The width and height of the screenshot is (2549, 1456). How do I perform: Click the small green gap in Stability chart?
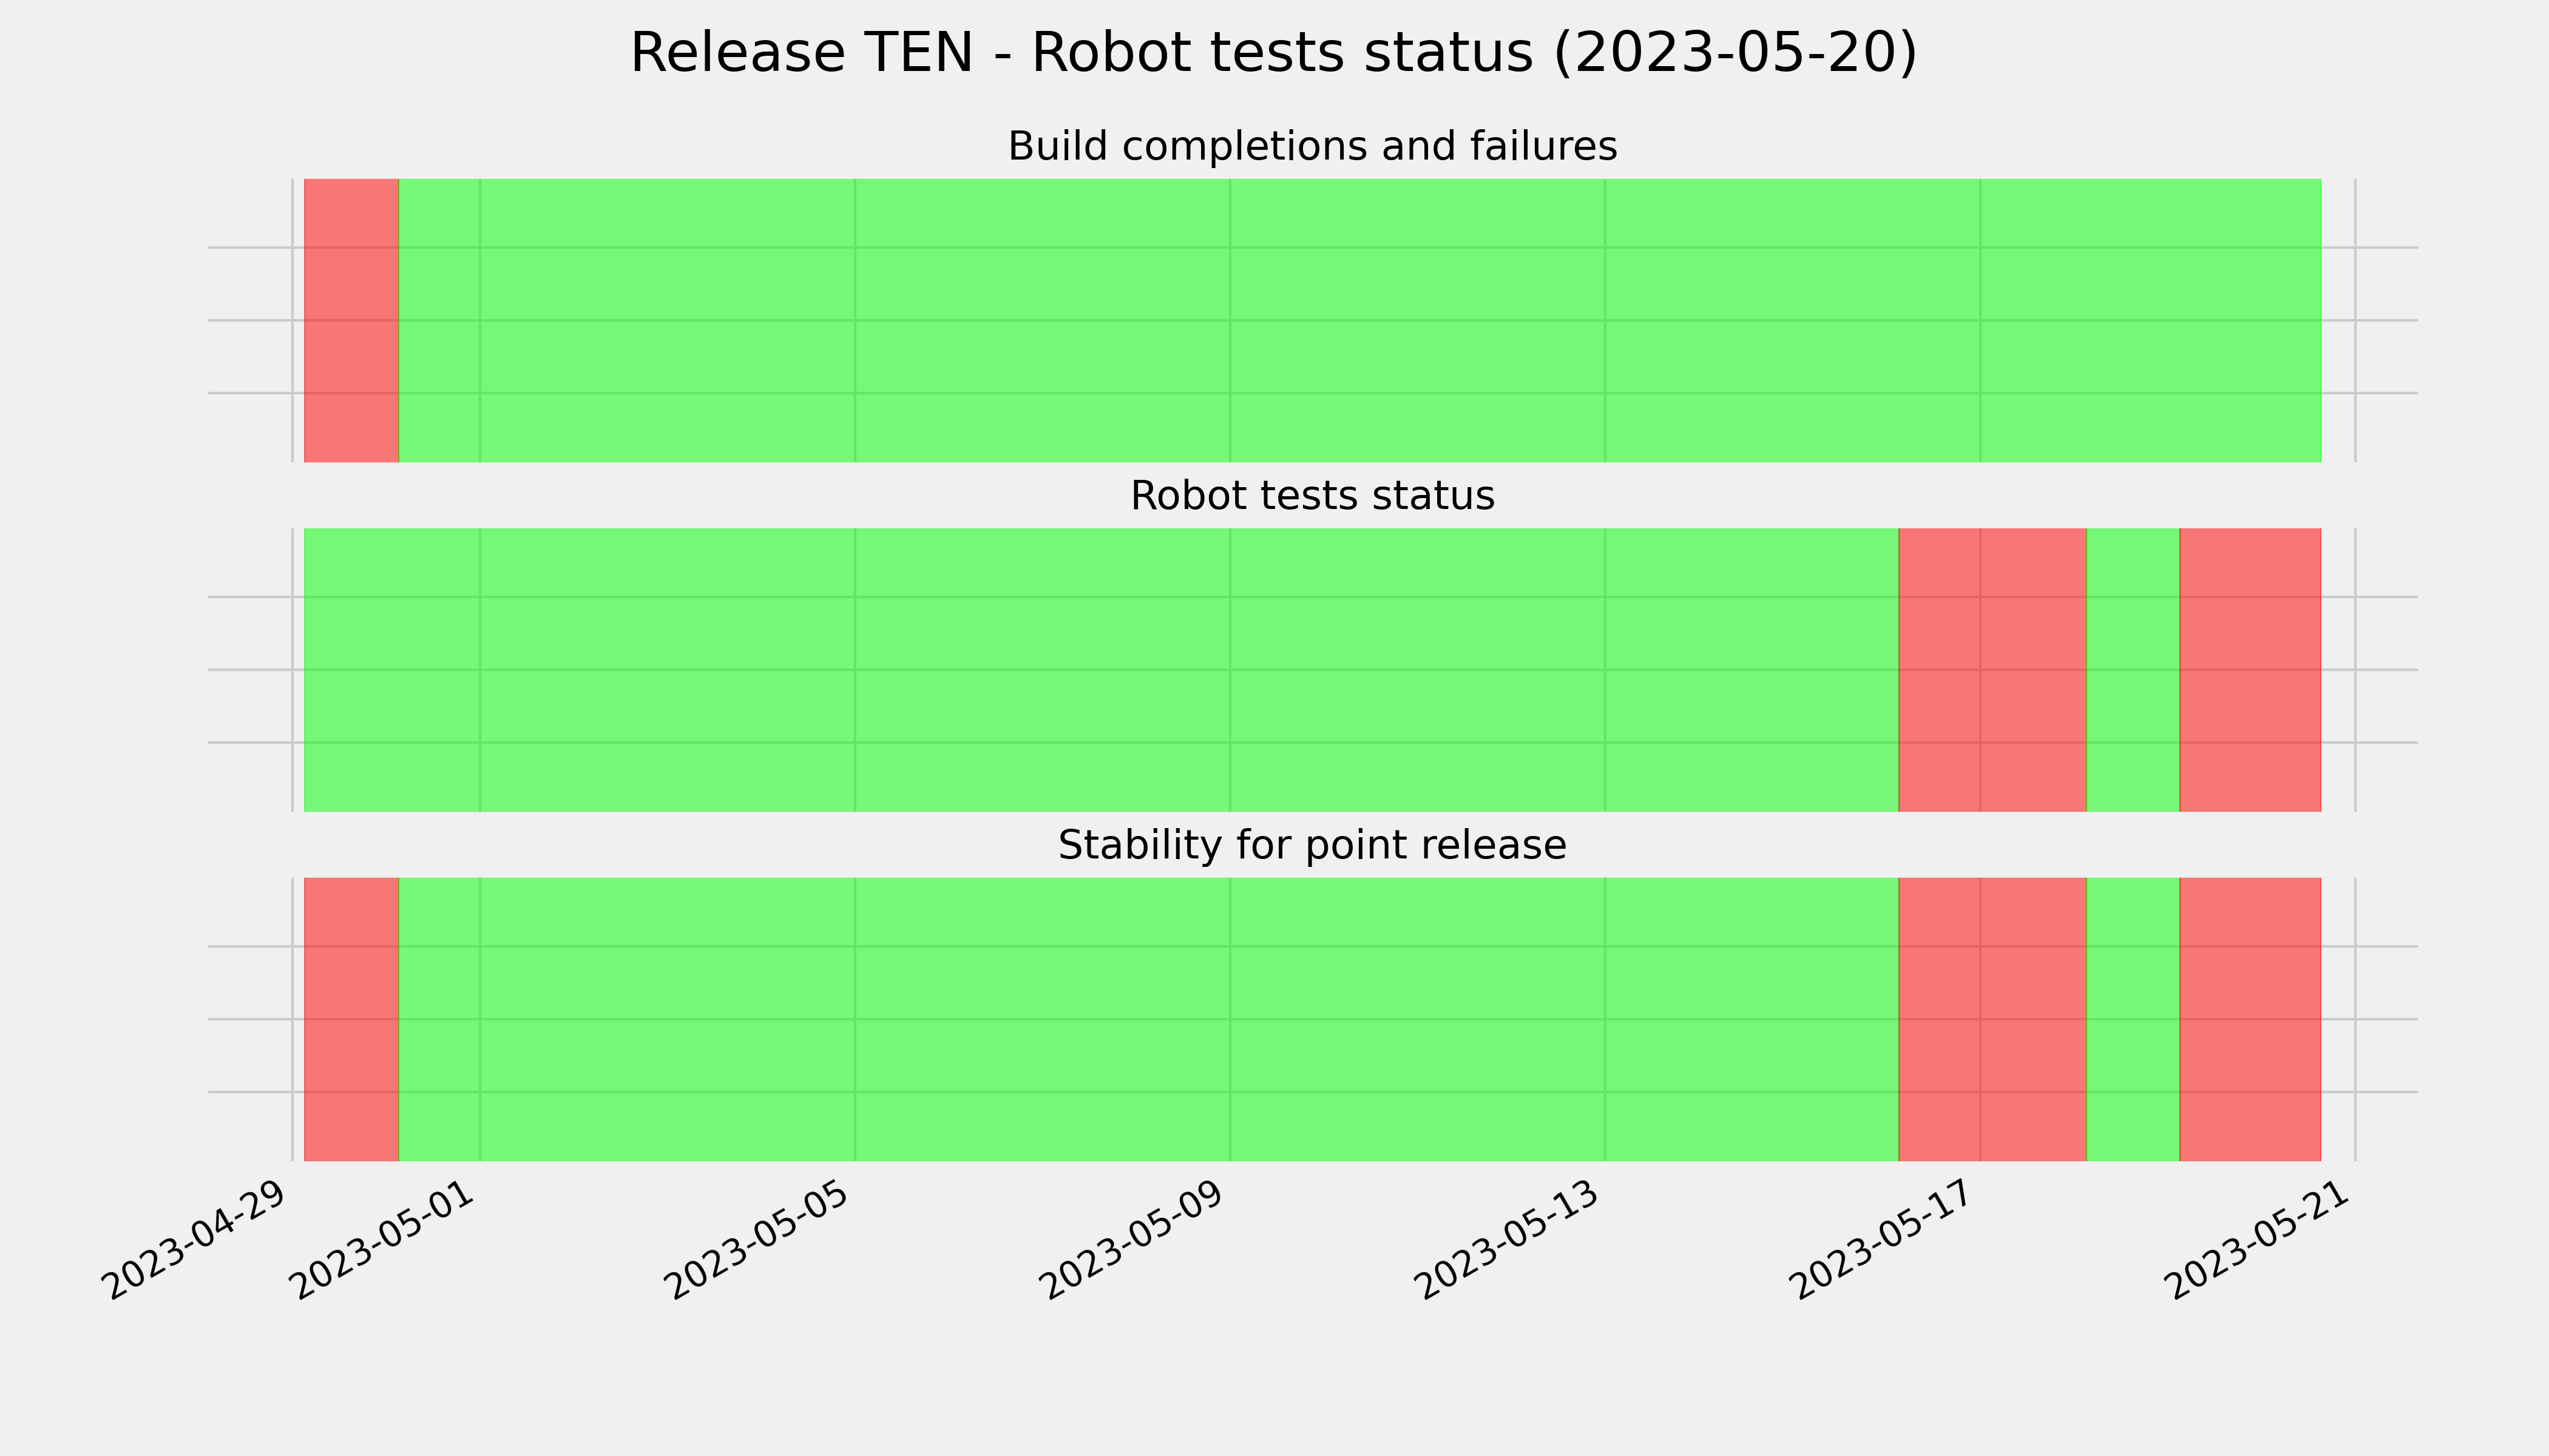(x=2133, y=1019)
